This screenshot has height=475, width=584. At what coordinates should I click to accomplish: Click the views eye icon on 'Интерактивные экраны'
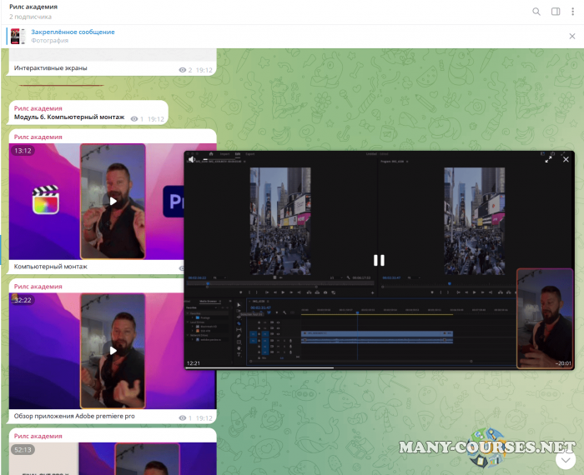(x=183, y=71)
